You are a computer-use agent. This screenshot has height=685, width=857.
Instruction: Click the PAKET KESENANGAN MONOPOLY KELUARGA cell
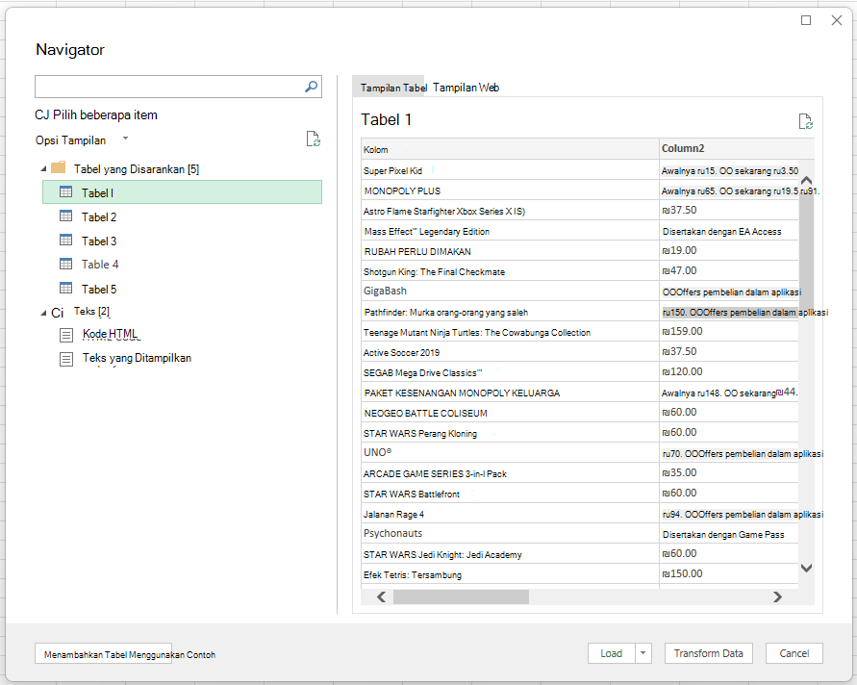[x=510, y=393]
